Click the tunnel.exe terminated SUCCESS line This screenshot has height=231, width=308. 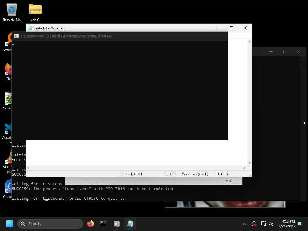(93, 189)
